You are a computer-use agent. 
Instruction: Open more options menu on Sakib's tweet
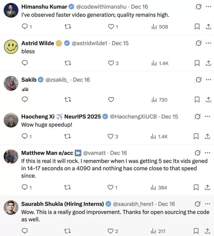coord(208,80)
